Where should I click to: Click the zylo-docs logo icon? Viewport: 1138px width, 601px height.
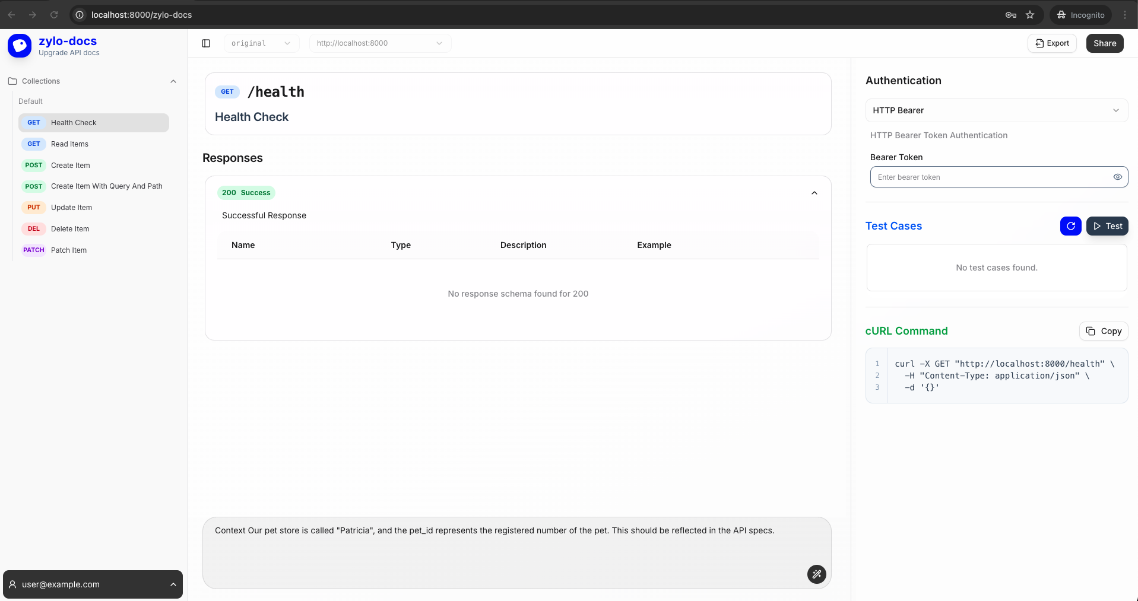pos(20,46)
